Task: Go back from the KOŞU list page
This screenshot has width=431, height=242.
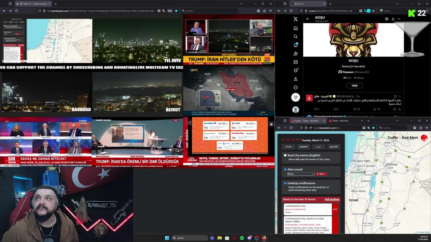Action: pyautogui.click(x=307, y=19)
